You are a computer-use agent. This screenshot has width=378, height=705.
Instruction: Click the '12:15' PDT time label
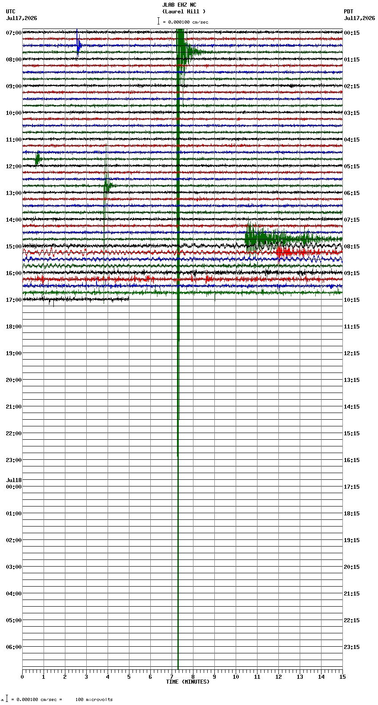coord(352,353)
